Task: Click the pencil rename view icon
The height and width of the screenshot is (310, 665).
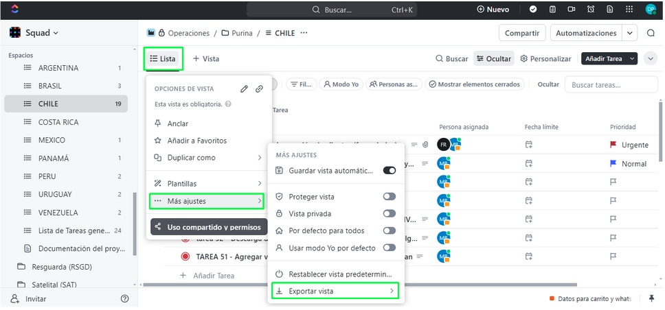Action: [x=244, y=88]
